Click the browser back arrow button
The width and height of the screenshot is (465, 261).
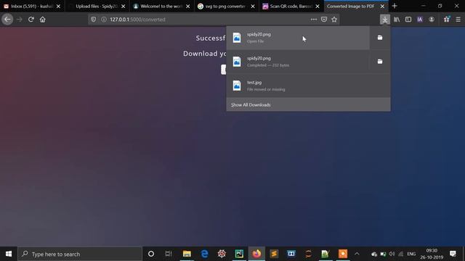[x=7, y=20]
